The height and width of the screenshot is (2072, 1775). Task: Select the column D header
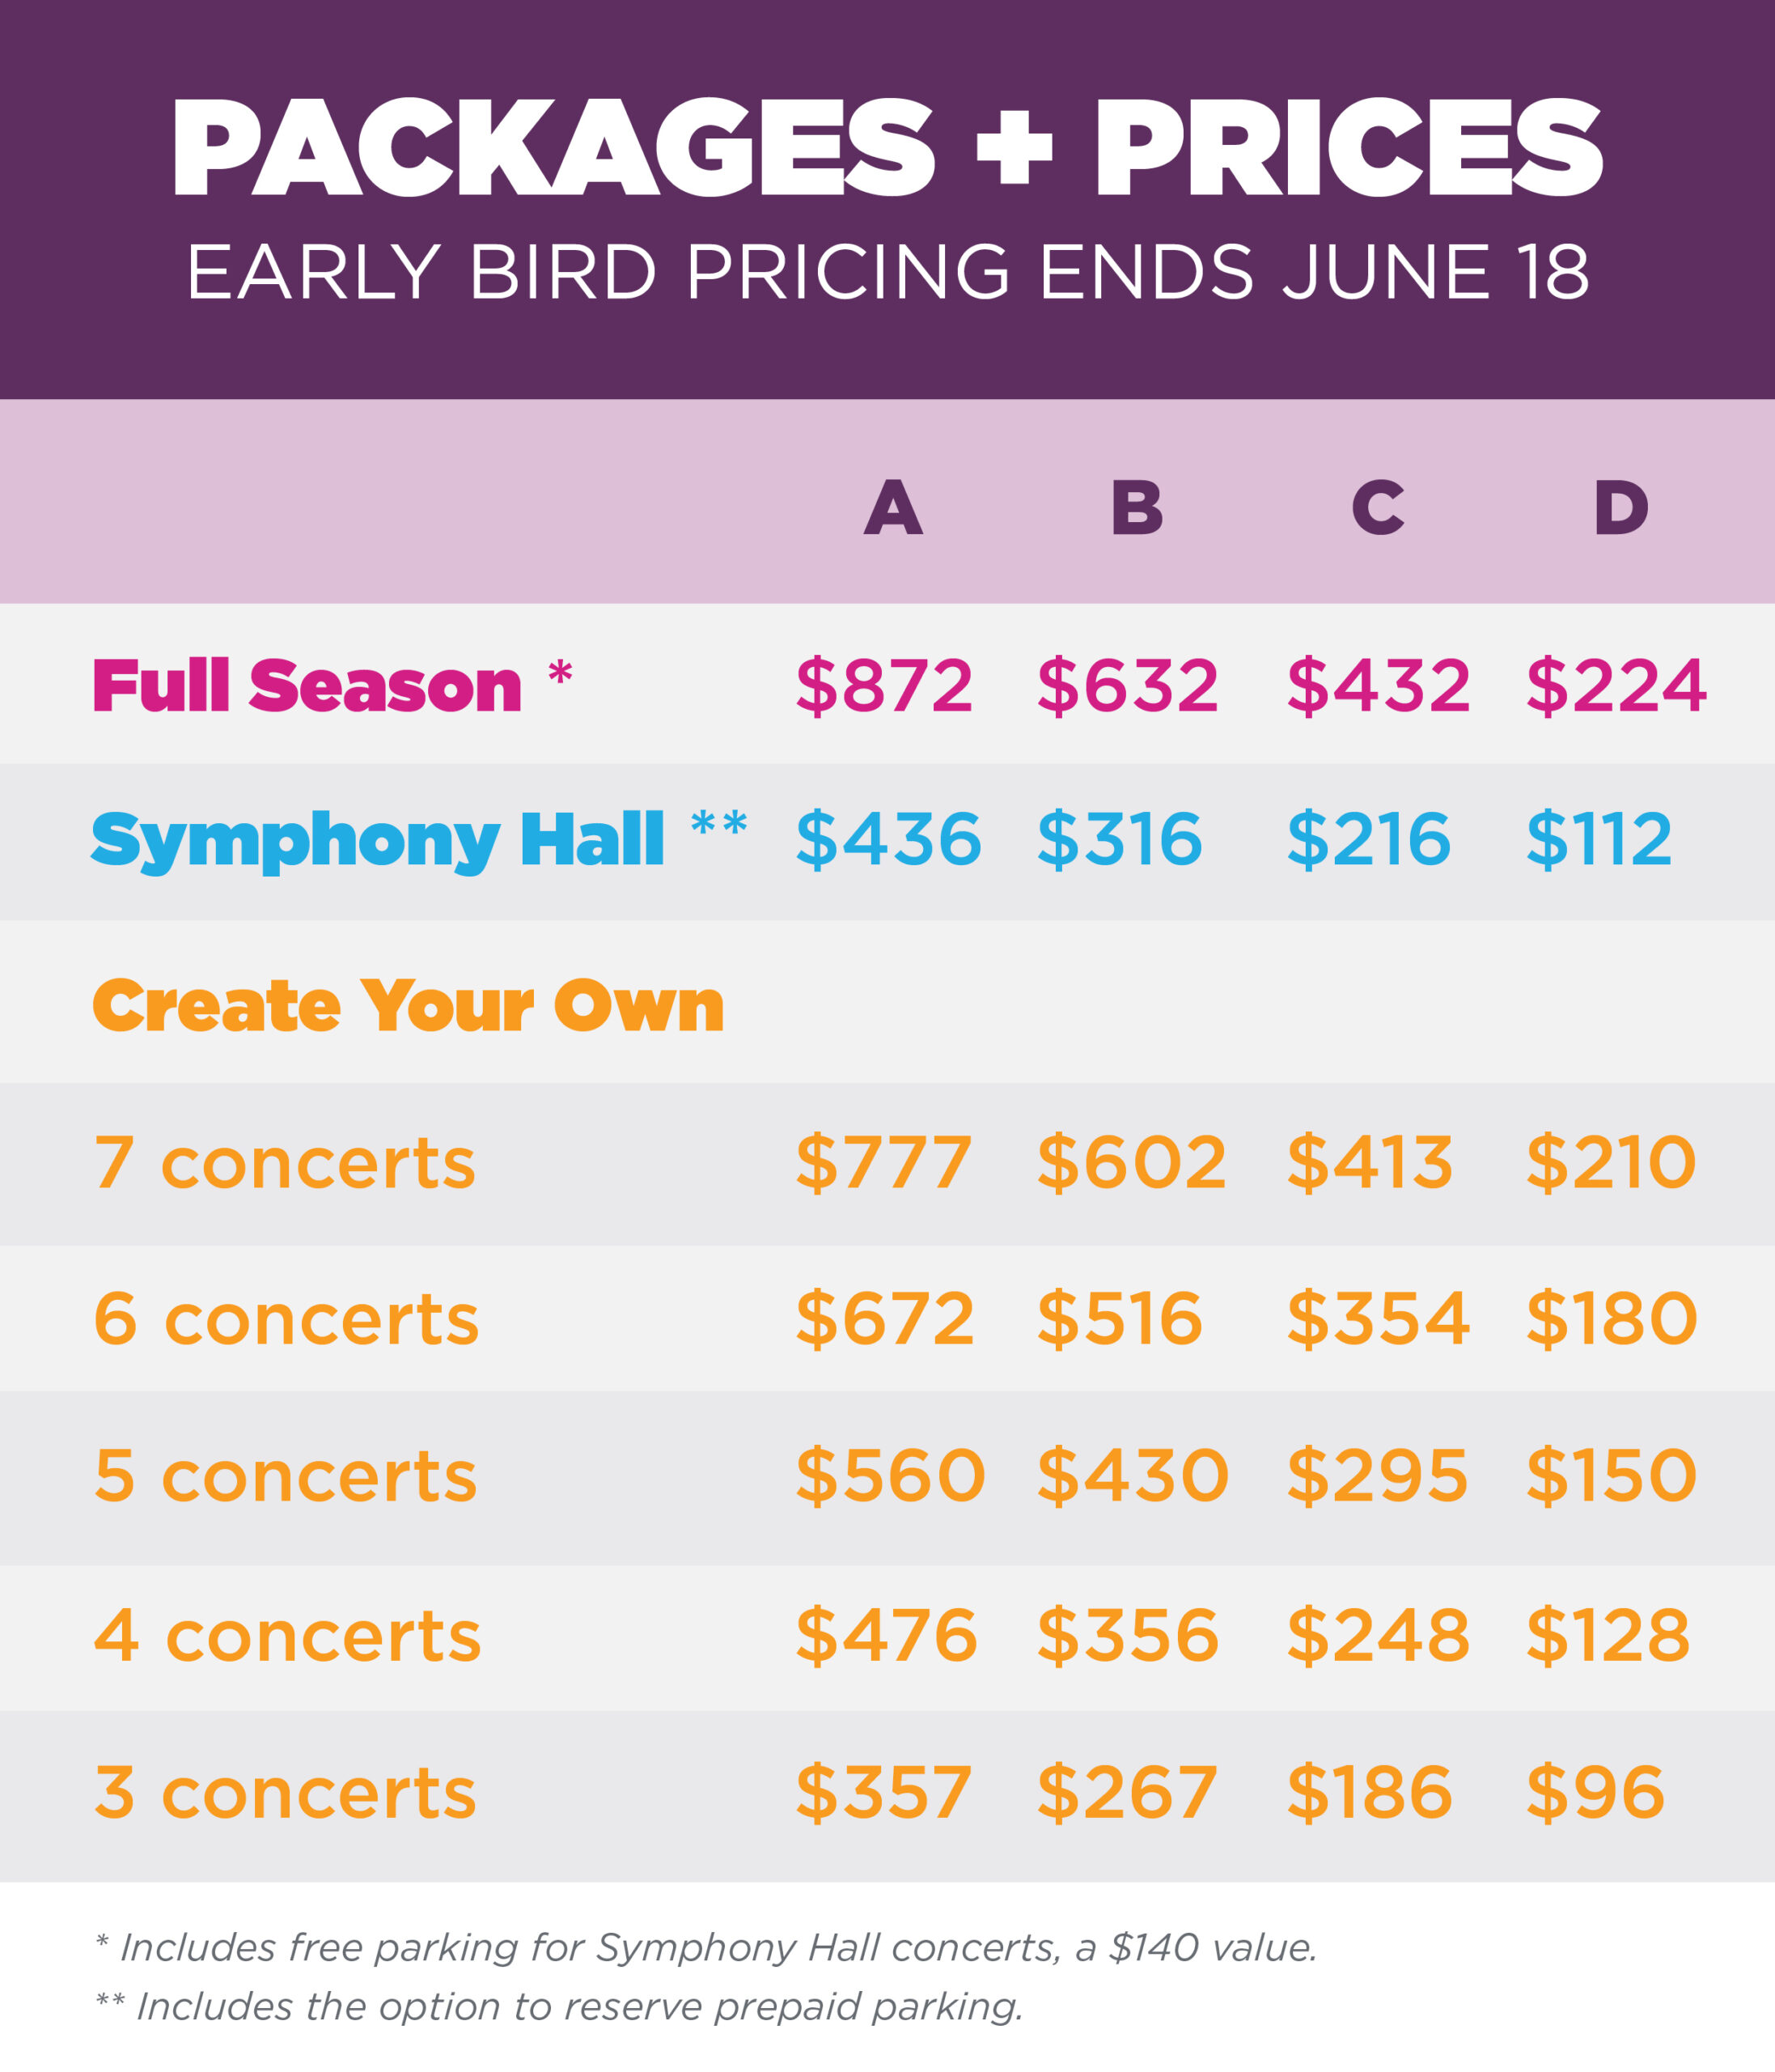[x=1620, y=508]
